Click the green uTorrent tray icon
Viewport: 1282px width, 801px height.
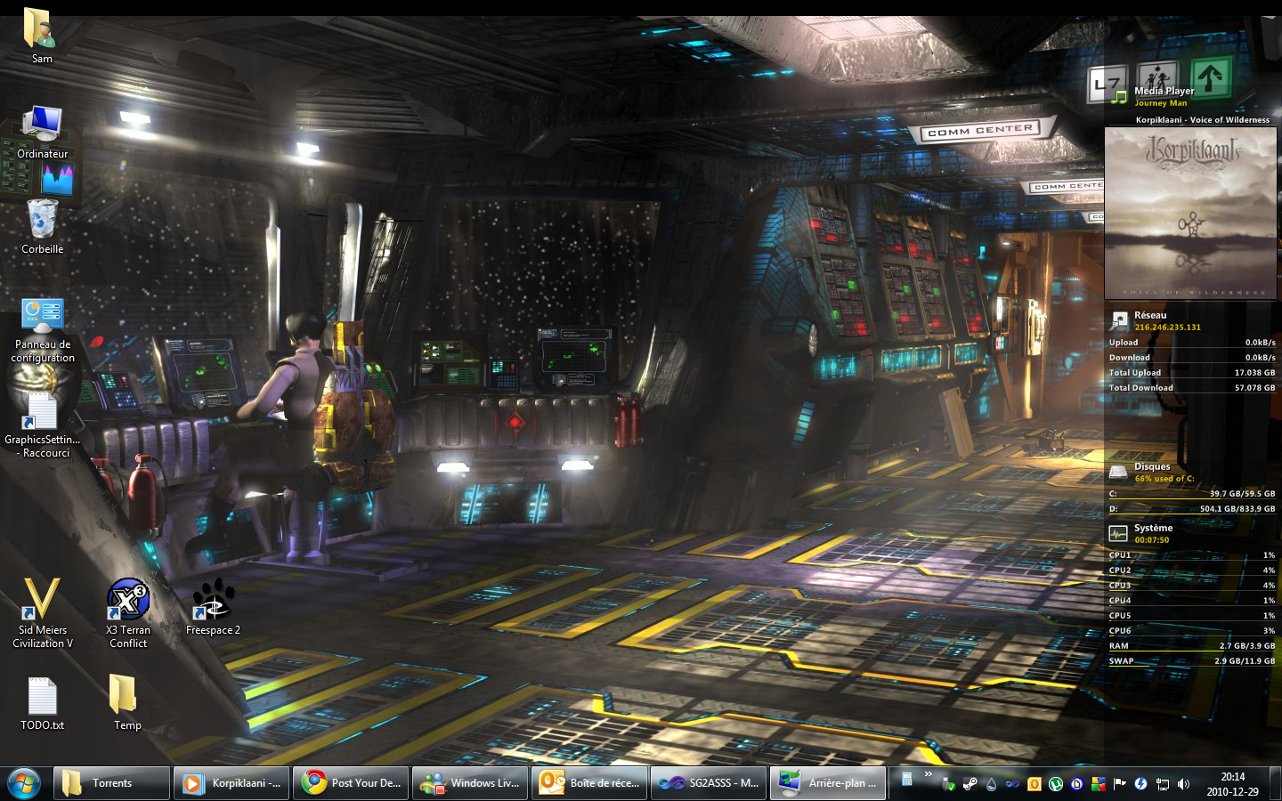1055,784
